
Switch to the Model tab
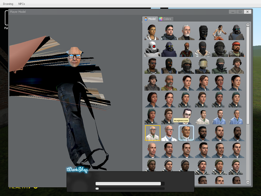point(150,19)
